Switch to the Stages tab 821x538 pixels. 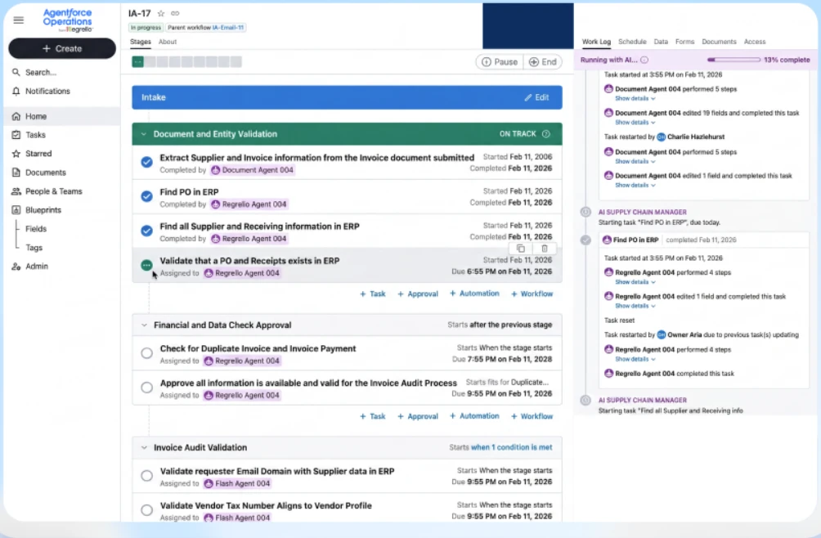(141, 42)
